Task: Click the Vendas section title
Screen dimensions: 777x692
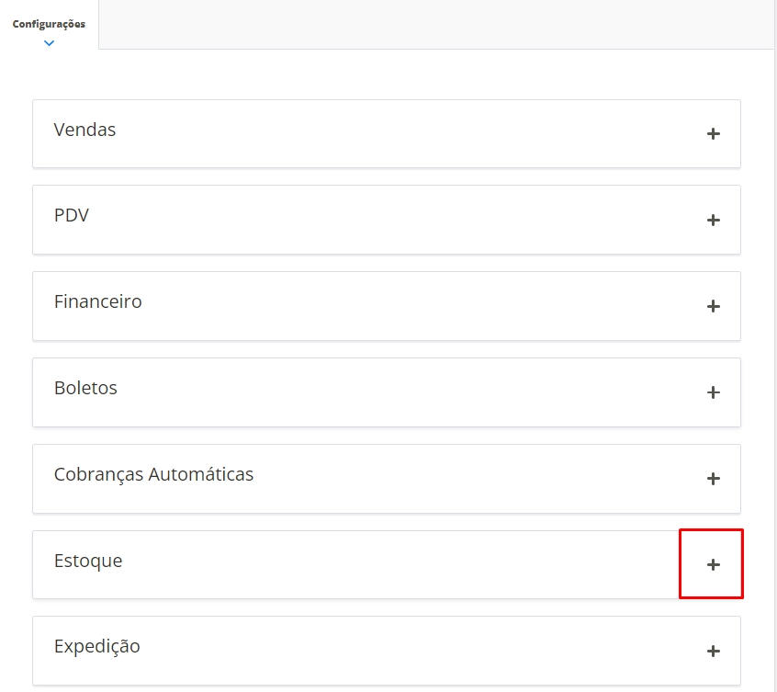Action: (x=84, y=130)
